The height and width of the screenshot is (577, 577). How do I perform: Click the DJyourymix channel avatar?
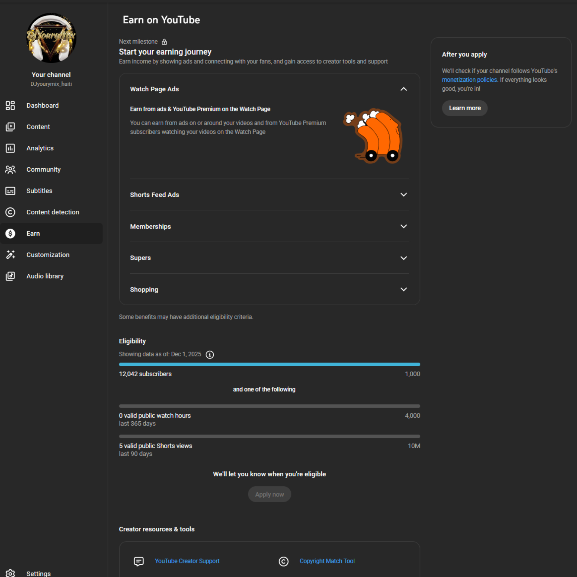(x=51, y=38)
